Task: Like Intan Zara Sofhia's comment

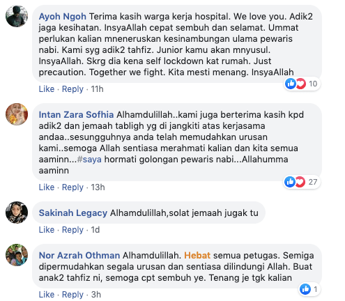Action: [47, 187]
